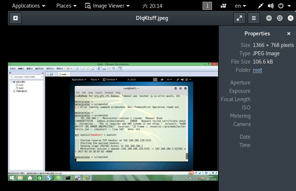Maximize the Image Viewer window
Screen dimensions: 296x191
pyautogui.click(x=279, y=18)
